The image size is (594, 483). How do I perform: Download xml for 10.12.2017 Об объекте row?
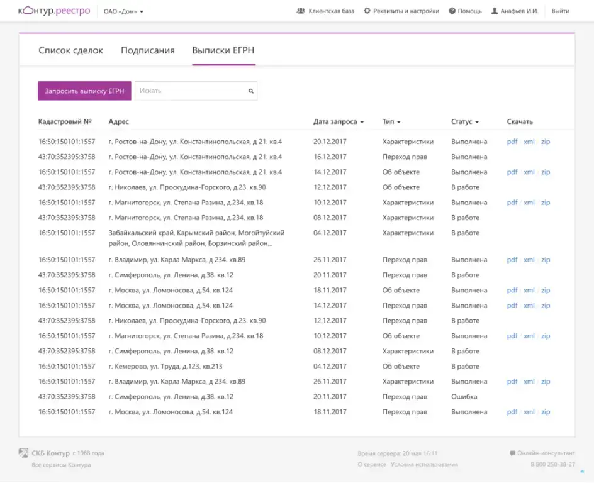pos(529,336)
